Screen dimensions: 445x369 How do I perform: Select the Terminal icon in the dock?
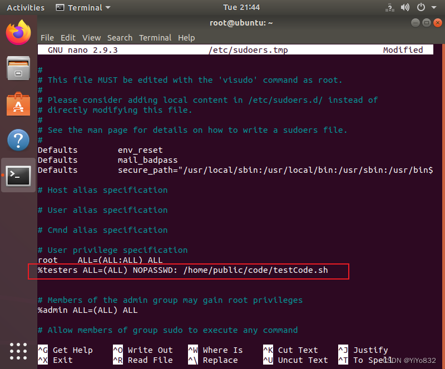coord(18,176)
